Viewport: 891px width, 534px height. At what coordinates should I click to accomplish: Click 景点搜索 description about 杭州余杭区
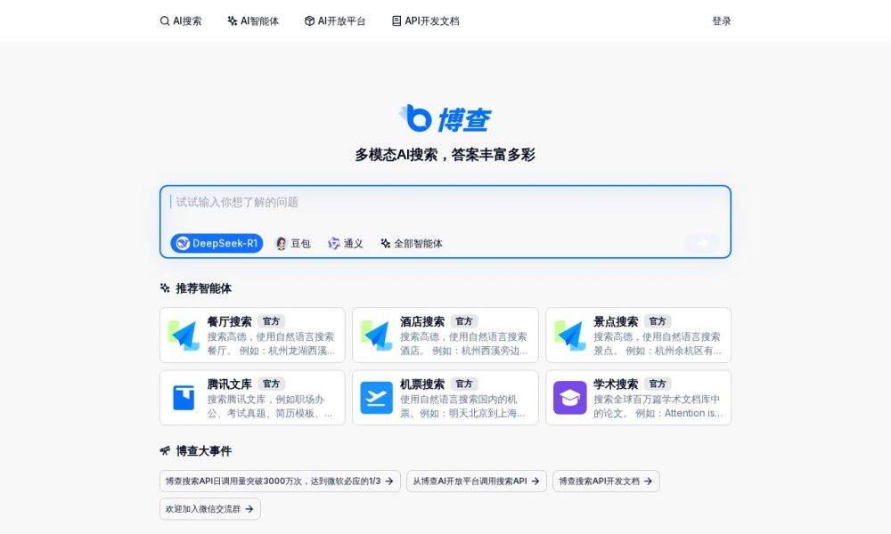coord(658,344)
